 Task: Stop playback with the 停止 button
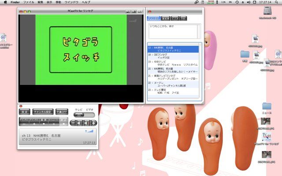pos(63,122)
